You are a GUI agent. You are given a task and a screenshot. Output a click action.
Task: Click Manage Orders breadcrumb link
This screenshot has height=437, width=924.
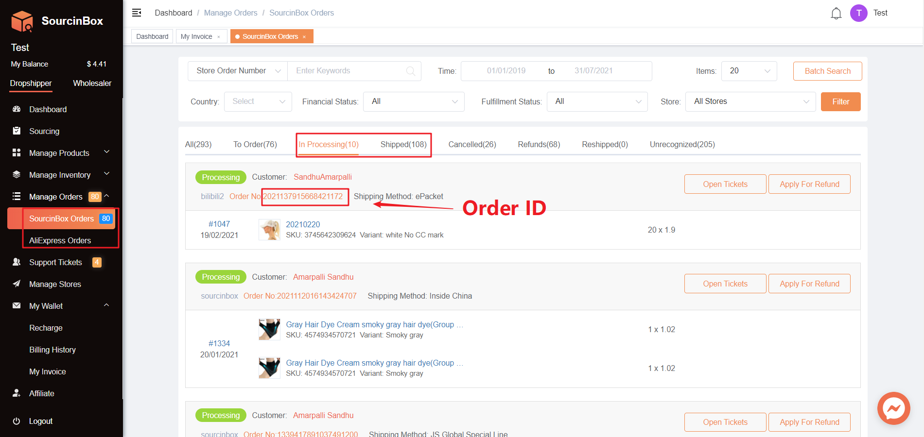click(230, 13)
